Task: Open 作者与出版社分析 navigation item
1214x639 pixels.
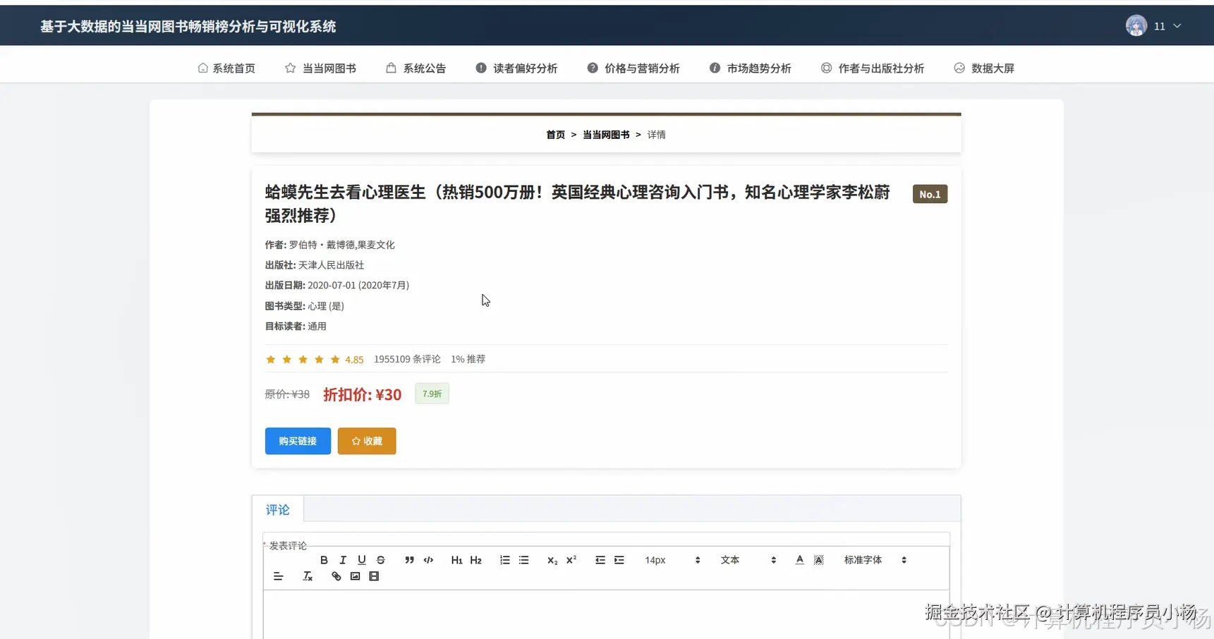Action: point(873,68)
